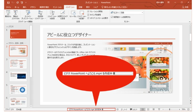Toggle Show Media Controls (メディアコントロールの表示) checkbox
196x112 pixels.
click(x=88, y=18)
